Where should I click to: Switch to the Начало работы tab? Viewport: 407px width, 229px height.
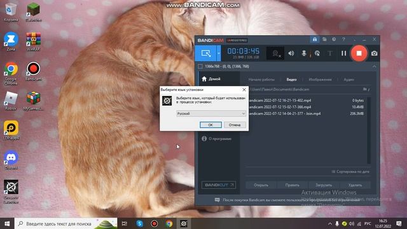[261, 80]
